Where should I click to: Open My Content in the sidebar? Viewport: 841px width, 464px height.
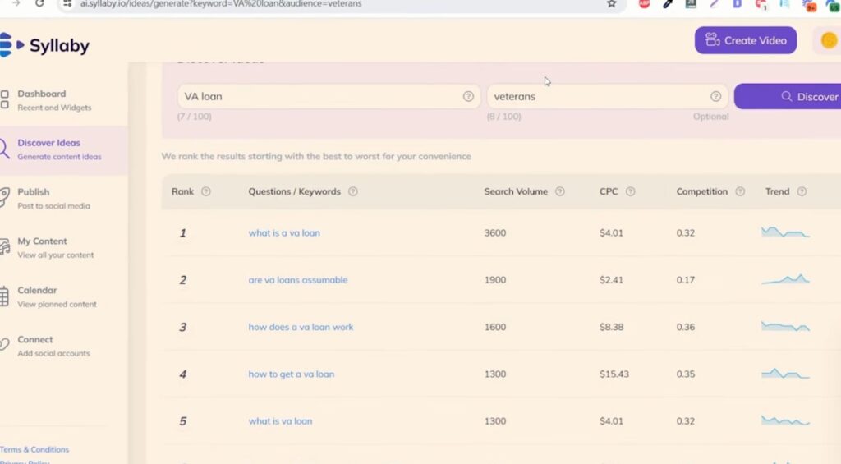pos(55,247)
